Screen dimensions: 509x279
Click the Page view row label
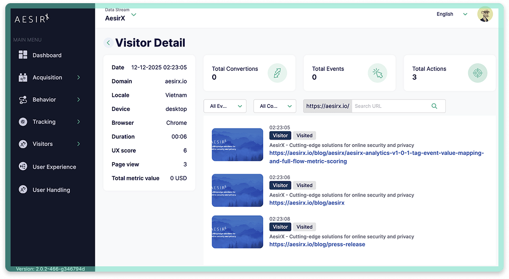pos(125,165)
